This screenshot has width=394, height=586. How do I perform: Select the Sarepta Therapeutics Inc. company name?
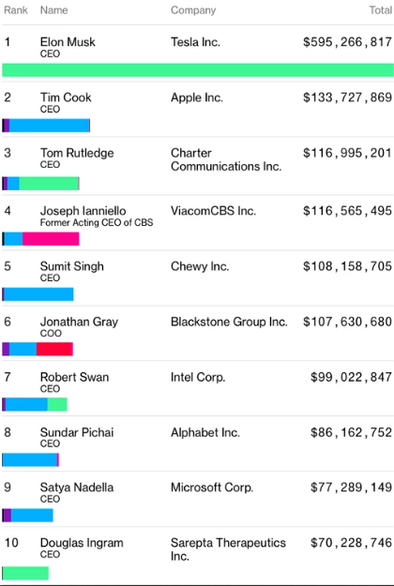coord(228,549)
